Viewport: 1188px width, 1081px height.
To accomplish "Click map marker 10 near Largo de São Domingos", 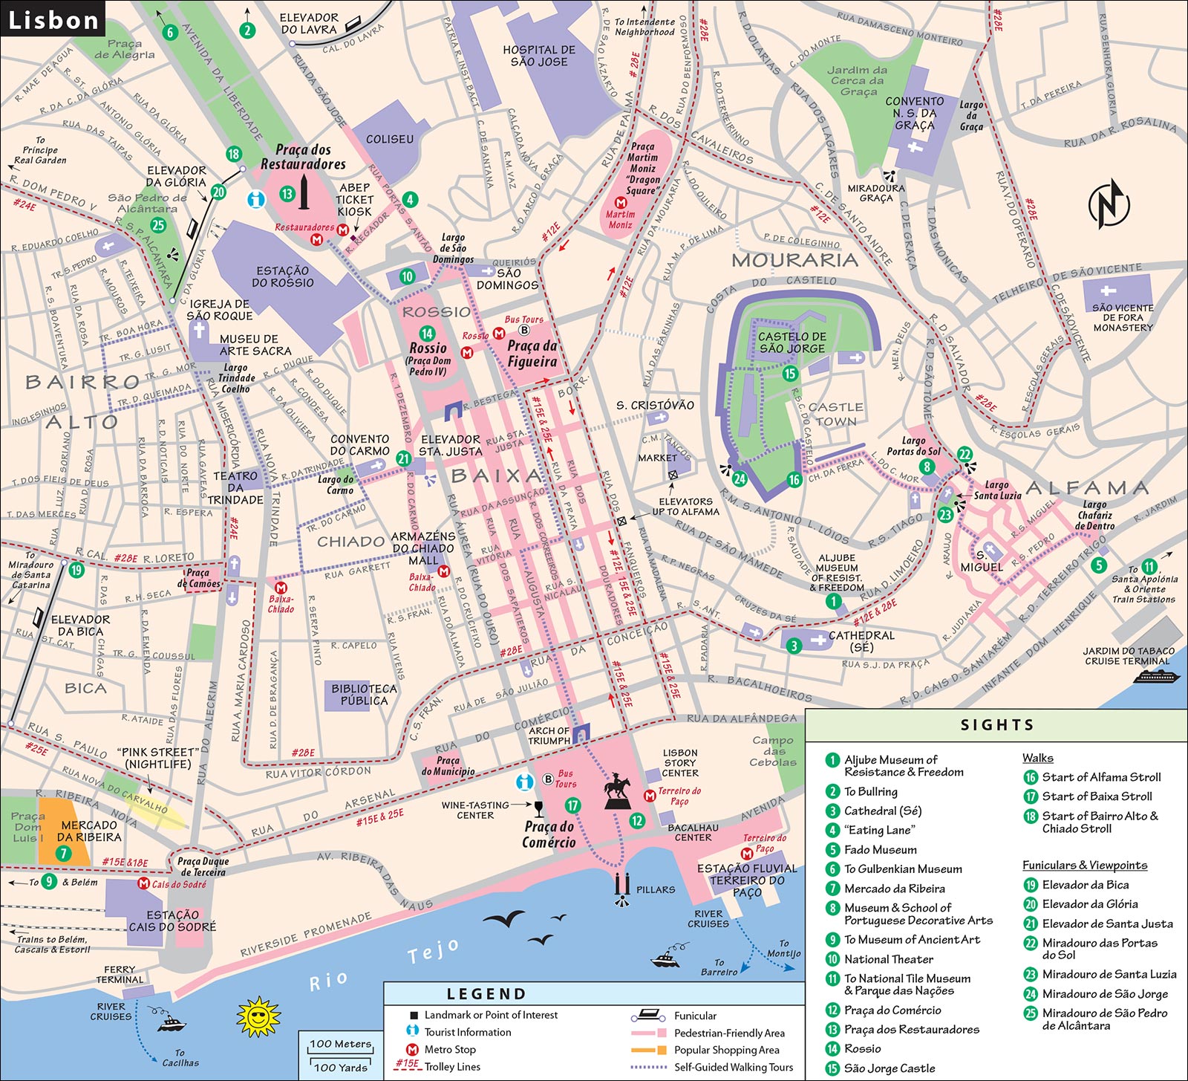I will coord(407,276).
